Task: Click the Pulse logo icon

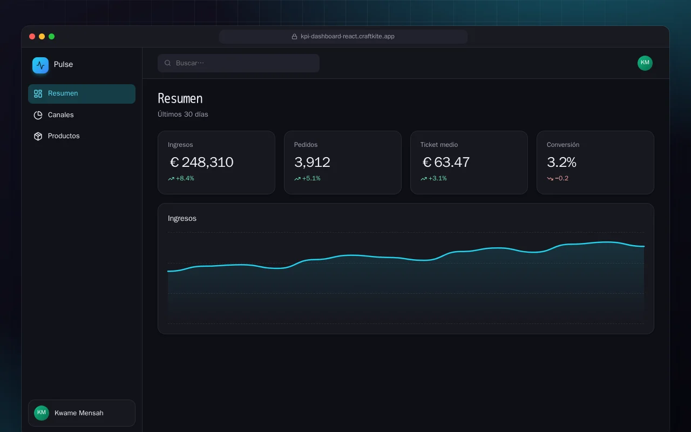Action: click(40, 65)
